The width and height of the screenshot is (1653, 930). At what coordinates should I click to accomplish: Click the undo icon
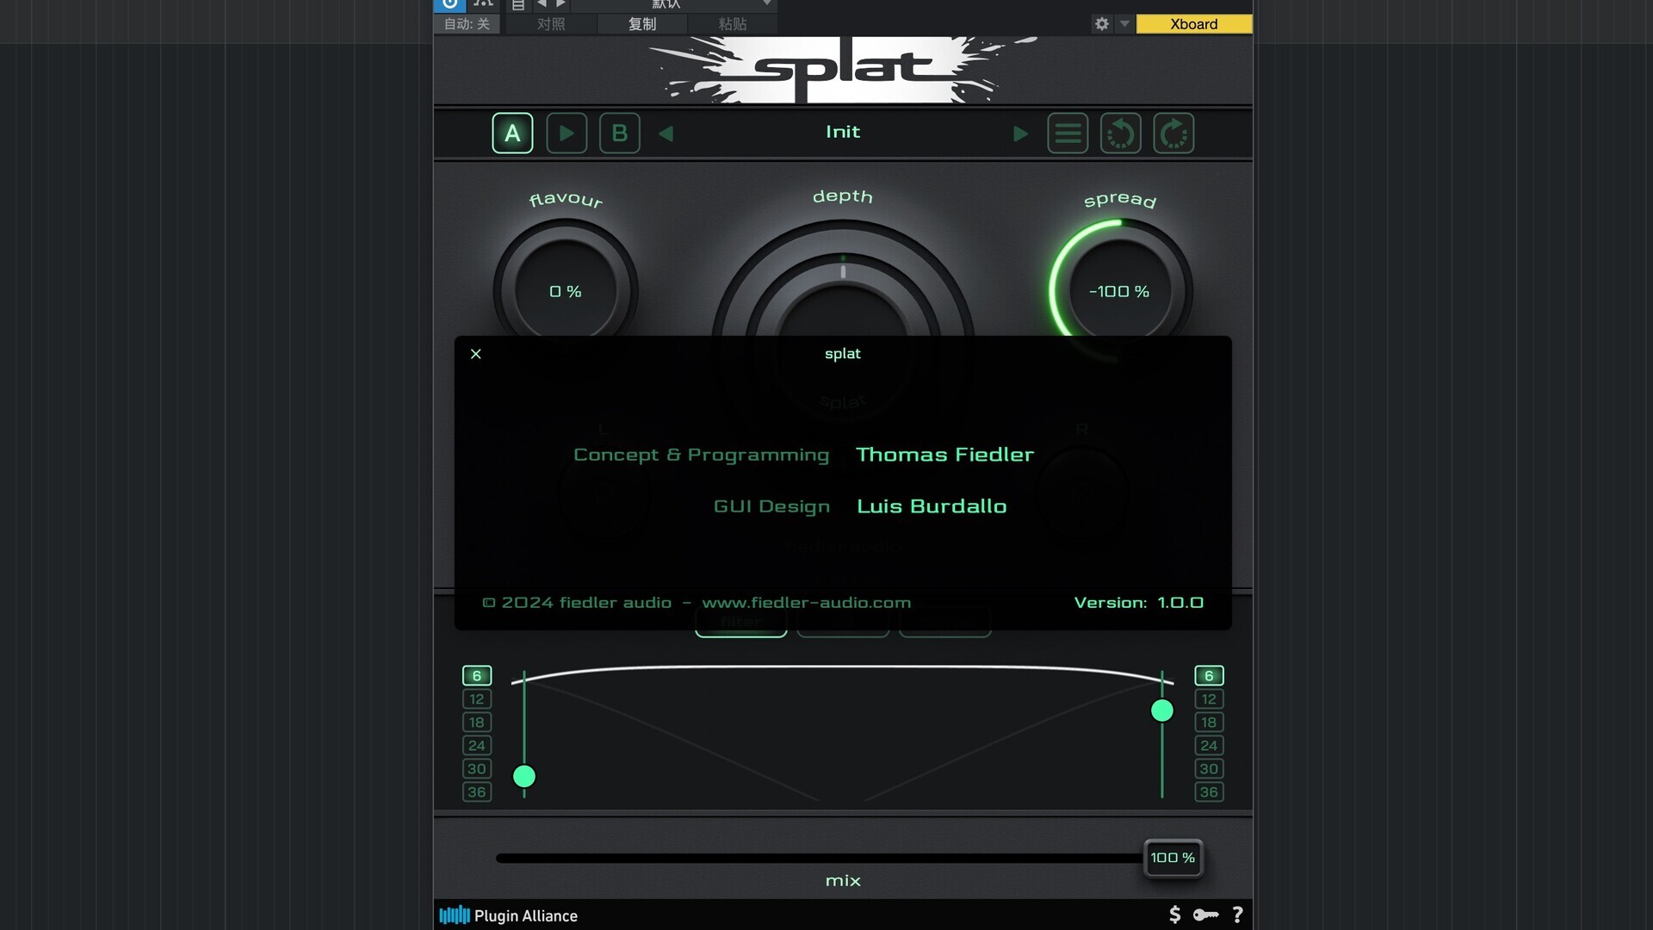[x=1121, y=133]
